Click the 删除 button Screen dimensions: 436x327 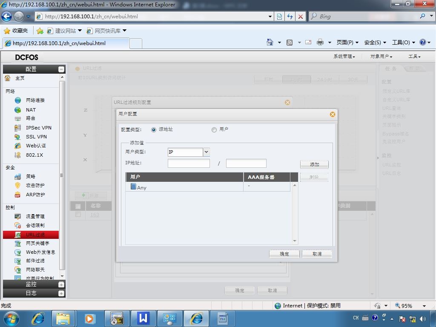tap(314, 177)
